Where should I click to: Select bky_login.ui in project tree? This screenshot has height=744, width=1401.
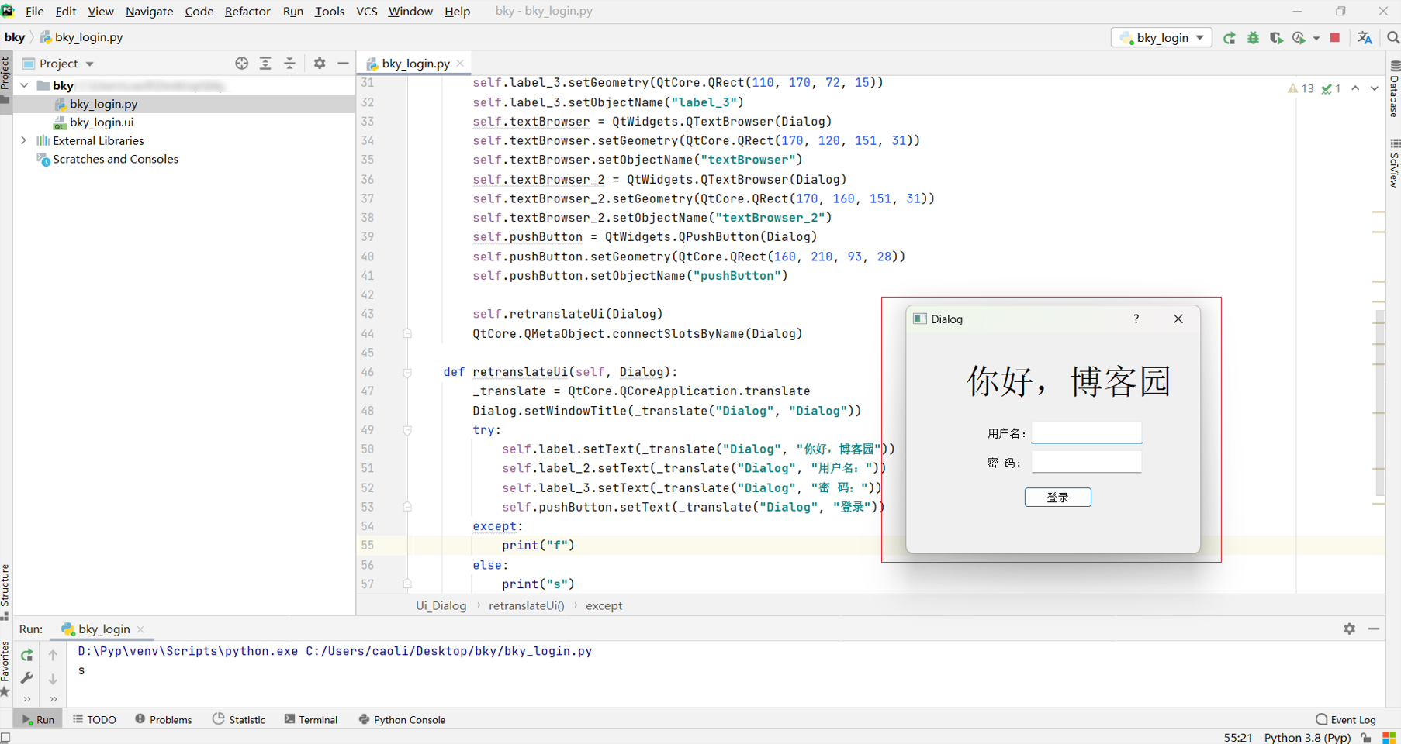click(102, 122)
